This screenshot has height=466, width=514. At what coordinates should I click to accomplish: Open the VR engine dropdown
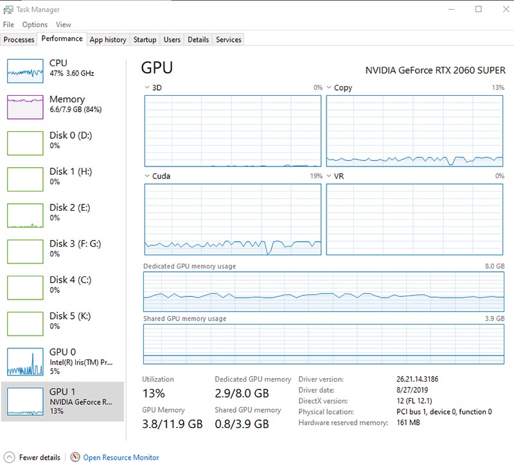329,176
